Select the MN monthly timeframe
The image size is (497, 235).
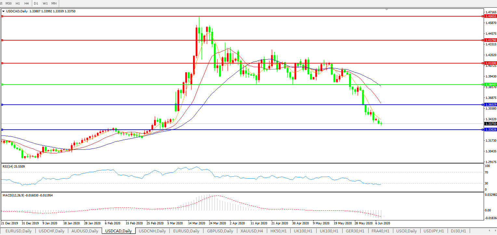tap(54, 3)
